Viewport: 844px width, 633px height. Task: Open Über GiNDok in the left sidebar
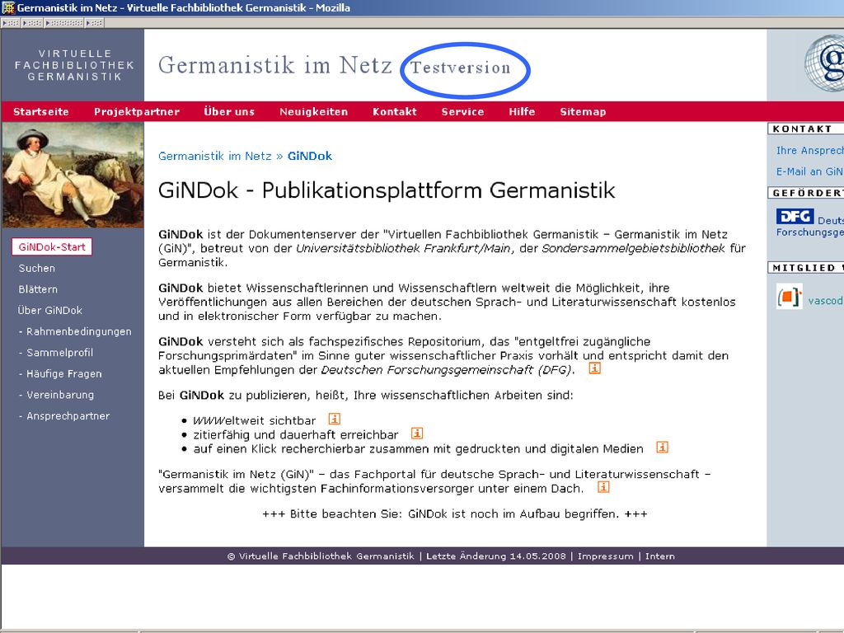coord(50,311)
